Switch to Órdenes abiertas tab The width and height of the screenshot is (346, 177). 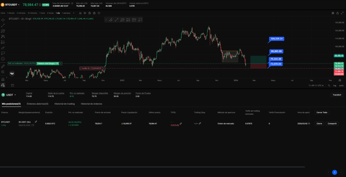tap(37, 104)
